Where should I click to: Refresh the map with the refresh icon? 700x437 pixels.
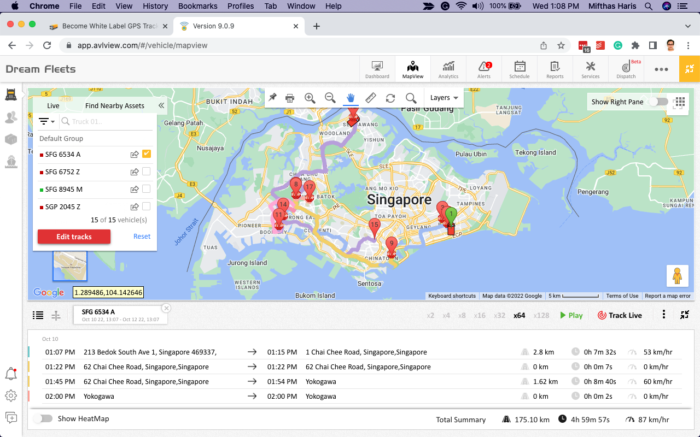[390, 98]
